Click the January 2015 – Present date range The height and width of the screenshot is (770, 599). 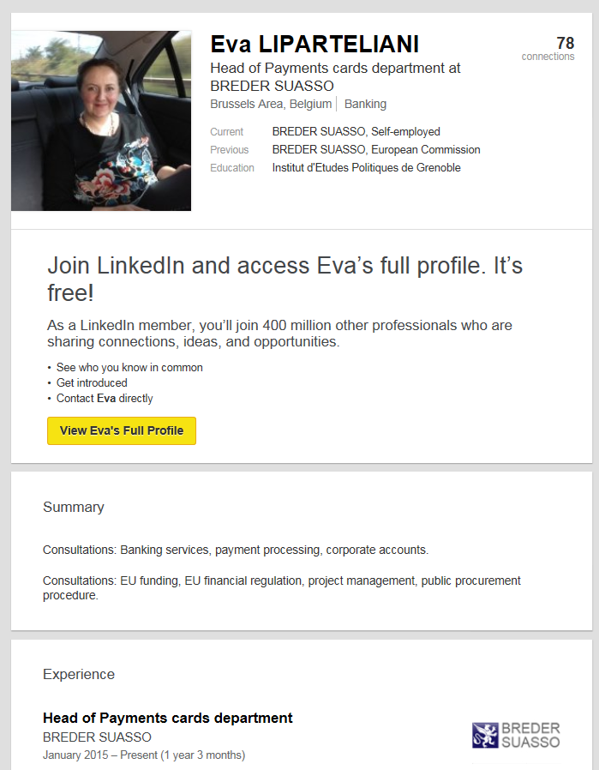144,755
